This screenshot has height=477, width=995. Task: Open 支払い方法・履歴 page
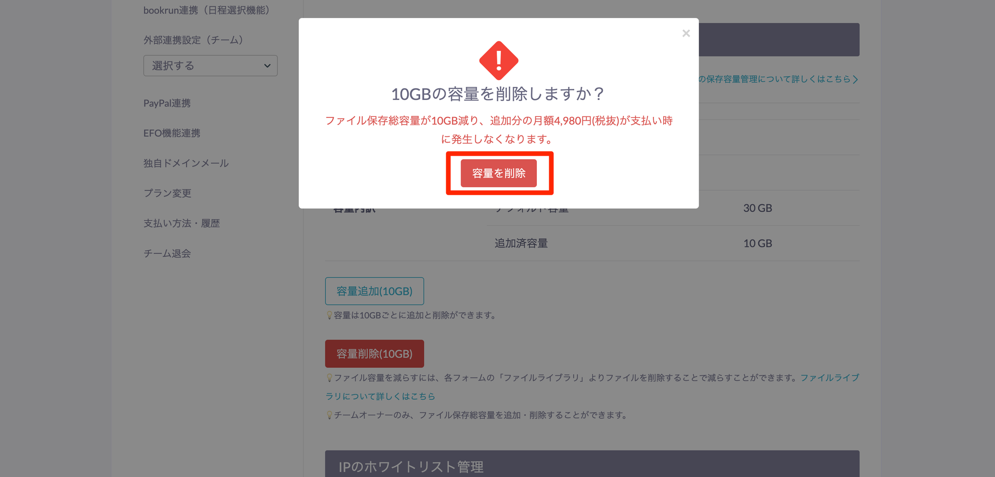pyautogui.click(x=182, y=223)
